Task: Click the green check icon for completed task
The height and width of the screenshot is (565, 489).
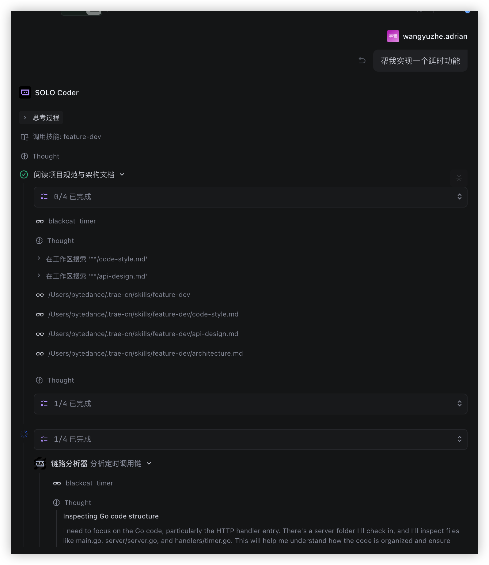Action: [x=24, y=174]
